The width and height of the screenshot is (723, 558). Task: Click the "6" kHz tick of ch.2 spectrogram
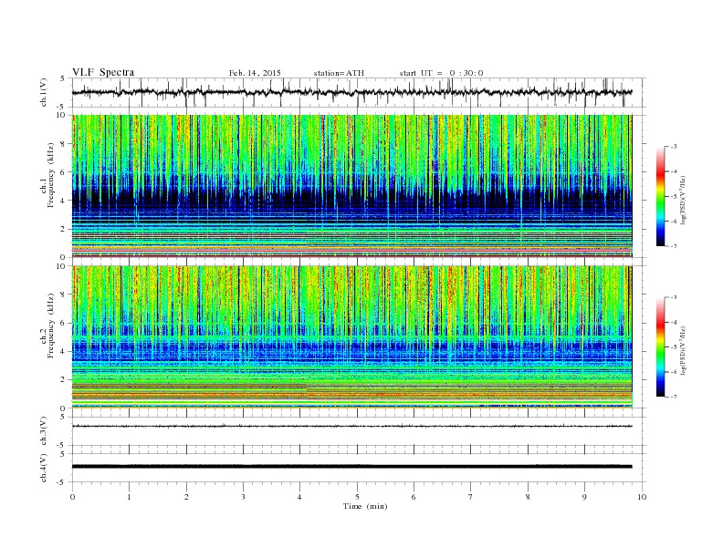[x=63, y=323]
